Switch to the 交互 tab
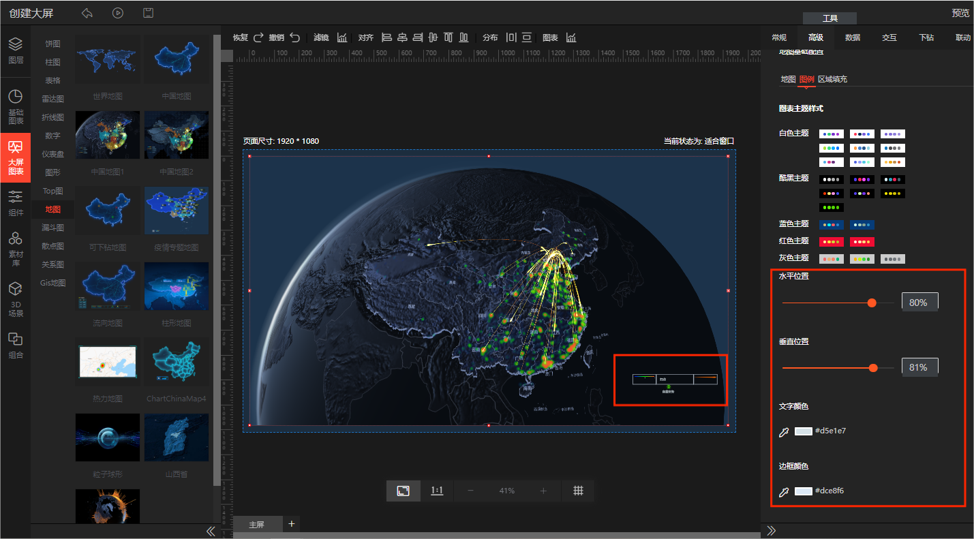The image size is (974, 539). click(x=889, y=37)
